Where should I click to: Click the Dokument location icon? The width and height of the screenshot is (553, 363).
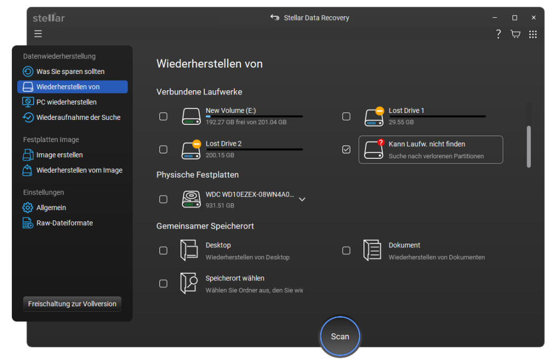(x=372, y=251)
